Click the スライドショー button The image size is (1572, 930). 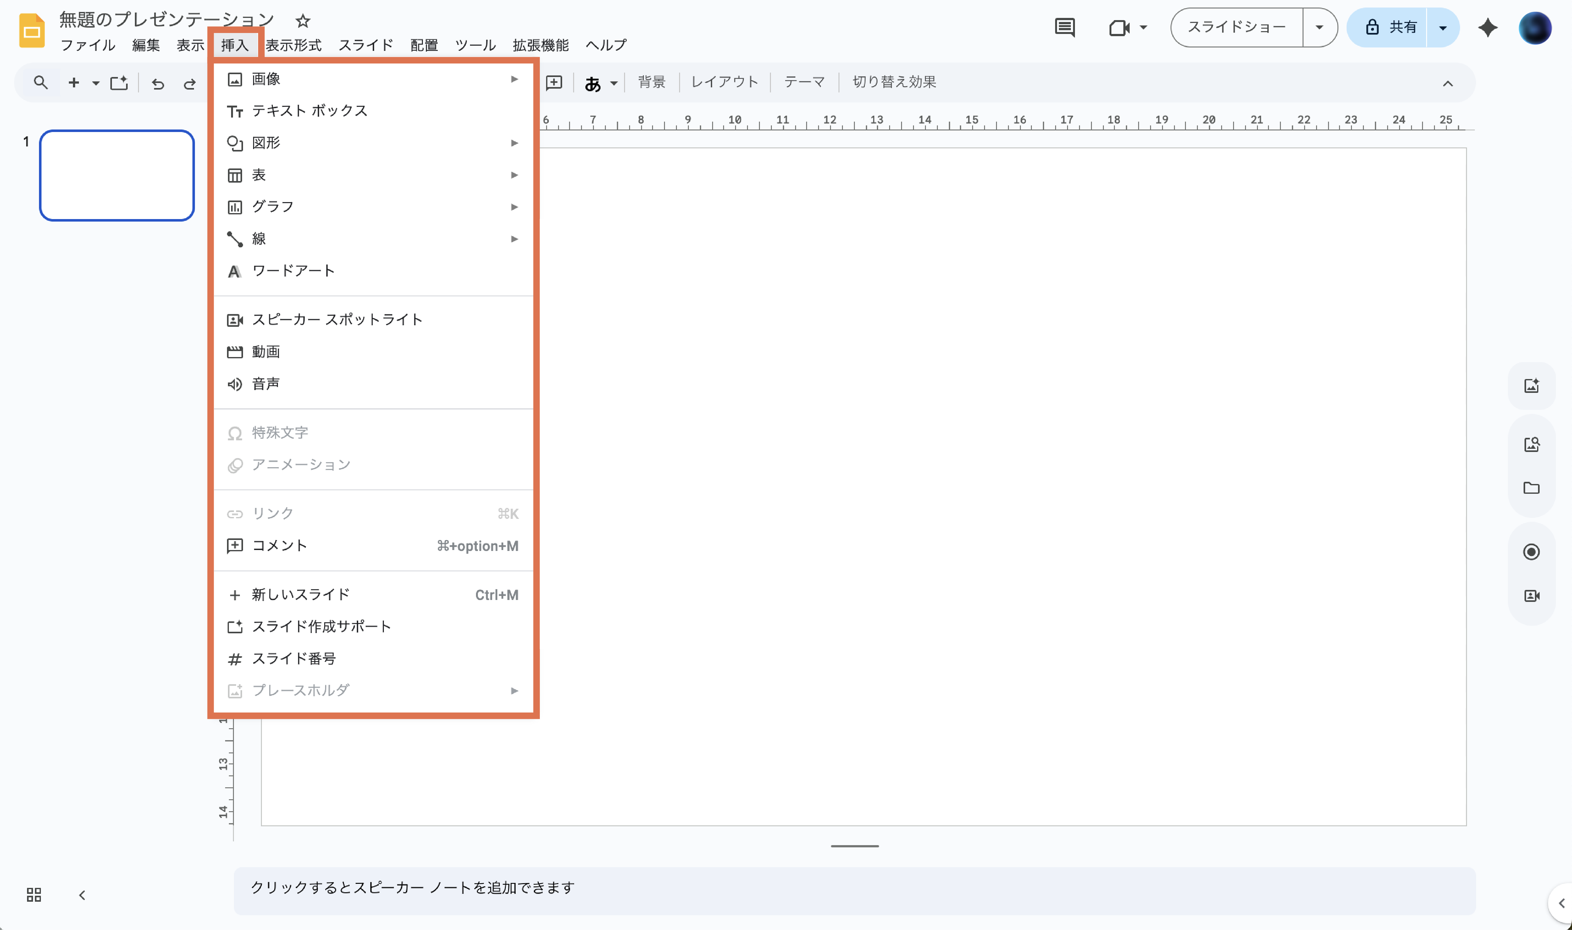click(x=1236, y=28)
